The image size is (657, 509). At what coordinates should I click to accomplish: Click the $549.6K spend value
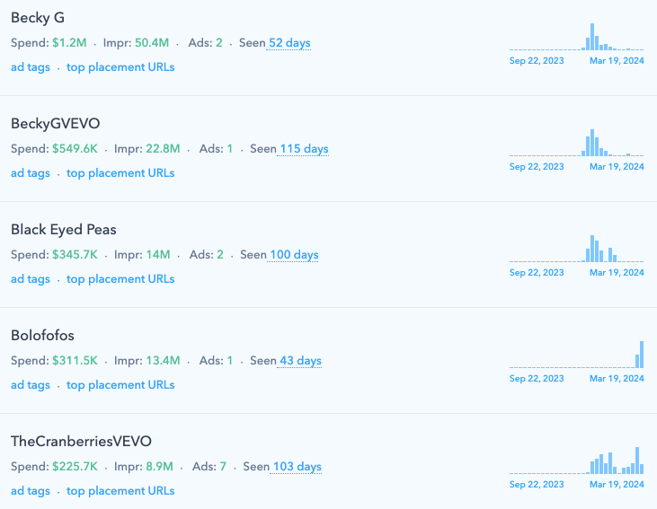point(75,149)
